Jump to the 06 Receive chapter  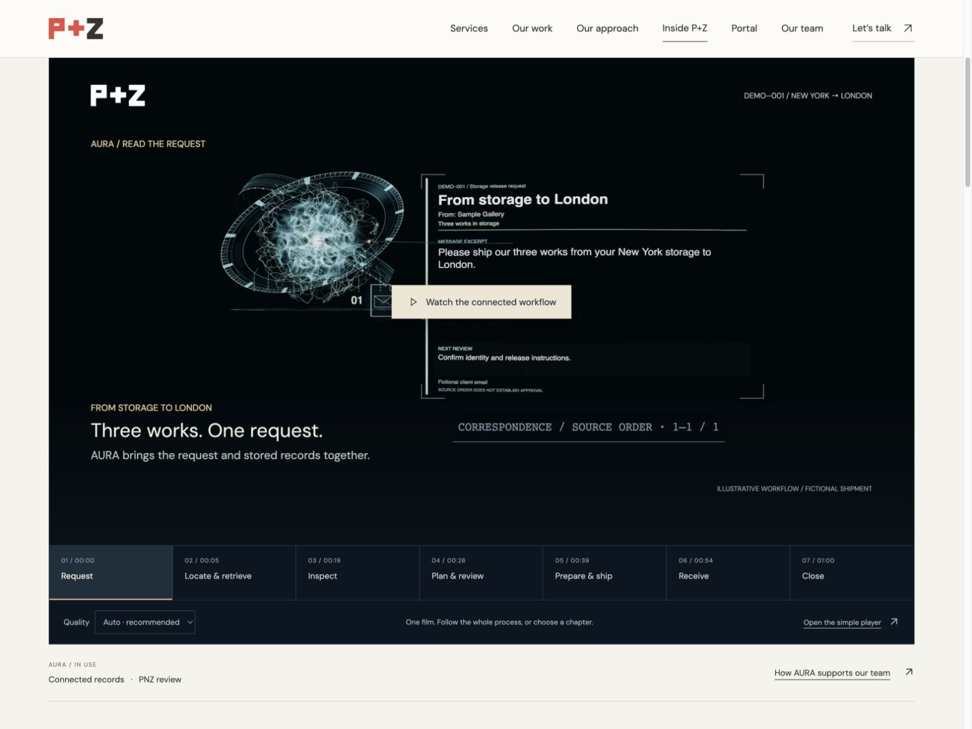click(728, 572)
